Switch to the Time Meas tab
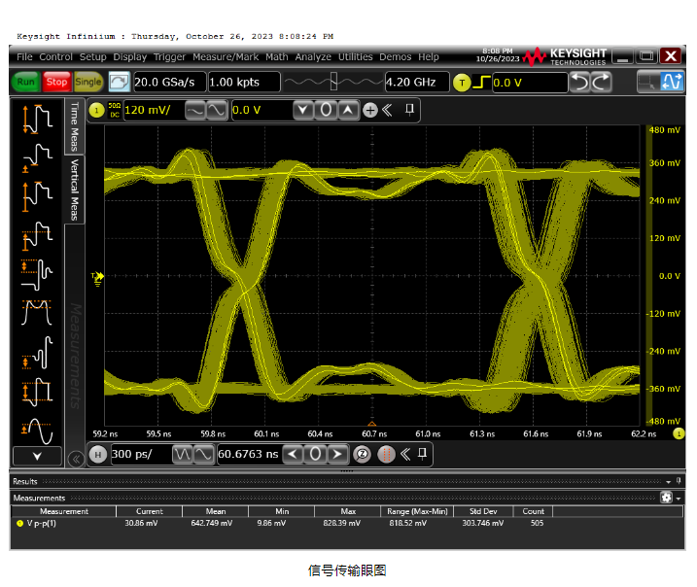This screenshot has width=697, height=587. [x=74, y=126]
